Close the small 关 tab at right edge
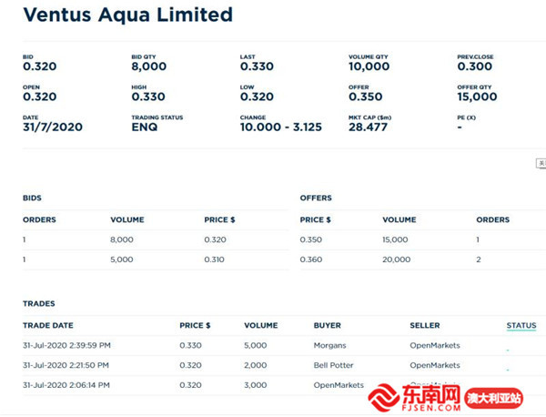Image resolution: width=546 pixels, height=417 pixels. pos(541,164)
